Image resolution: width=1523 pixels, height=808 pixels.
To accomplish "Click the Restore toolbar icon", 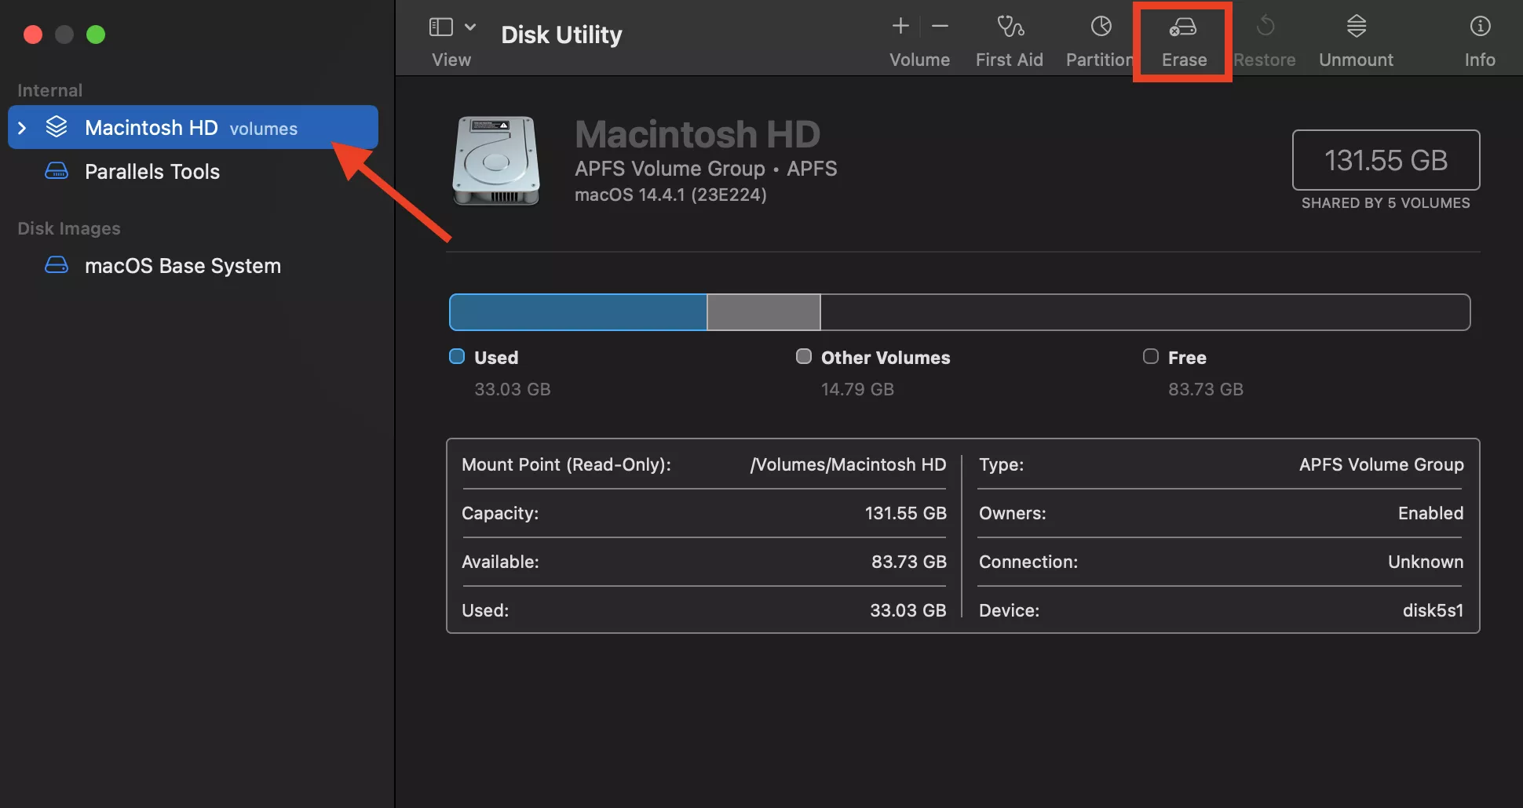I will (1265, 27).
